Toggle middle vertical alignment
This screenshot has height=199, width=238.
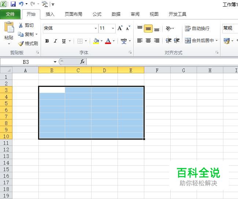coord(148,29)
